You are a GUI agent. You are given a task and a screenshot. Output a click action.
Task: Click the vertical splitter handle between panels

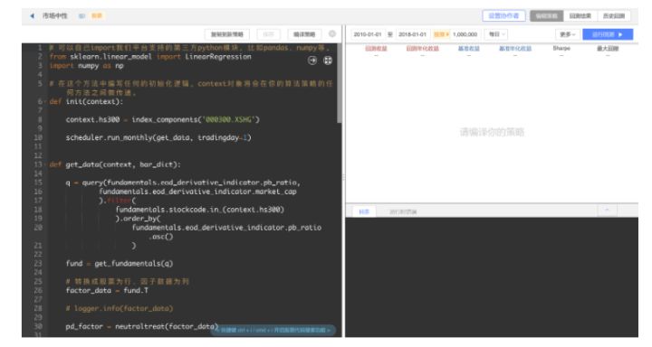pyautogui.click(x=343, y=178)
